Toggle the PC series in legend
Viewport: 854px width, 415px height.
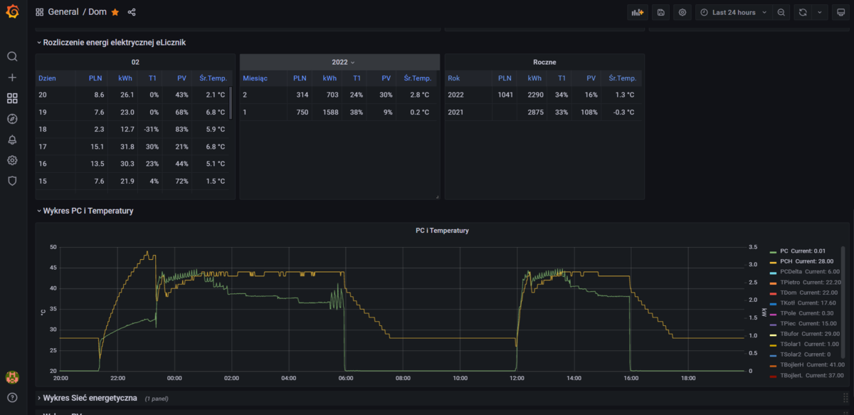click(x=784, y=251)
